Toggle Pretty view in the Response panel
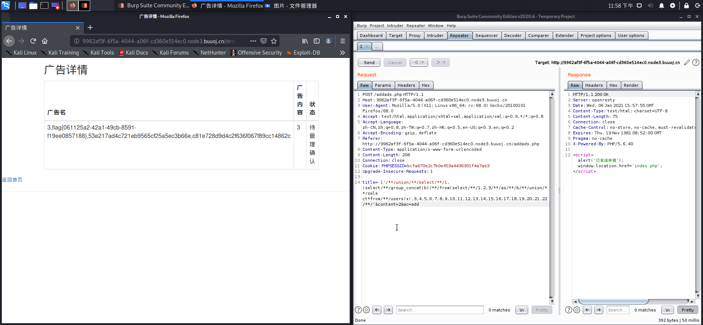This screenshot has width=703, height=325. 688,310
